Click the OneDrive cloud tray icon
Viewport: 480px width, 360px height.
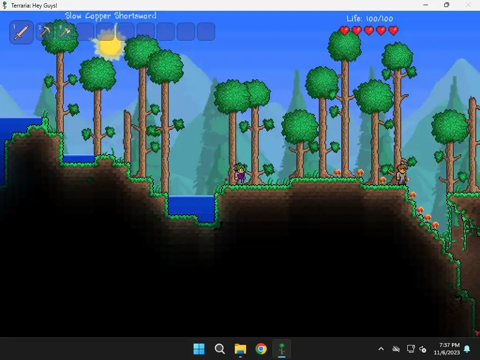pos(396,349)
